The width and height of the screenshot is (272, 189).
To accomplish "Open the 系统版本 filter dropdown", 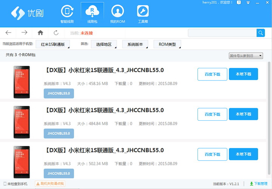I will click(135, 45).
